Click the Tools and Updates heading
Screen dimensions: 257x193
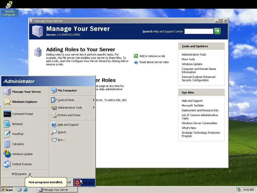pyautogui.click(x=195, y=46)
